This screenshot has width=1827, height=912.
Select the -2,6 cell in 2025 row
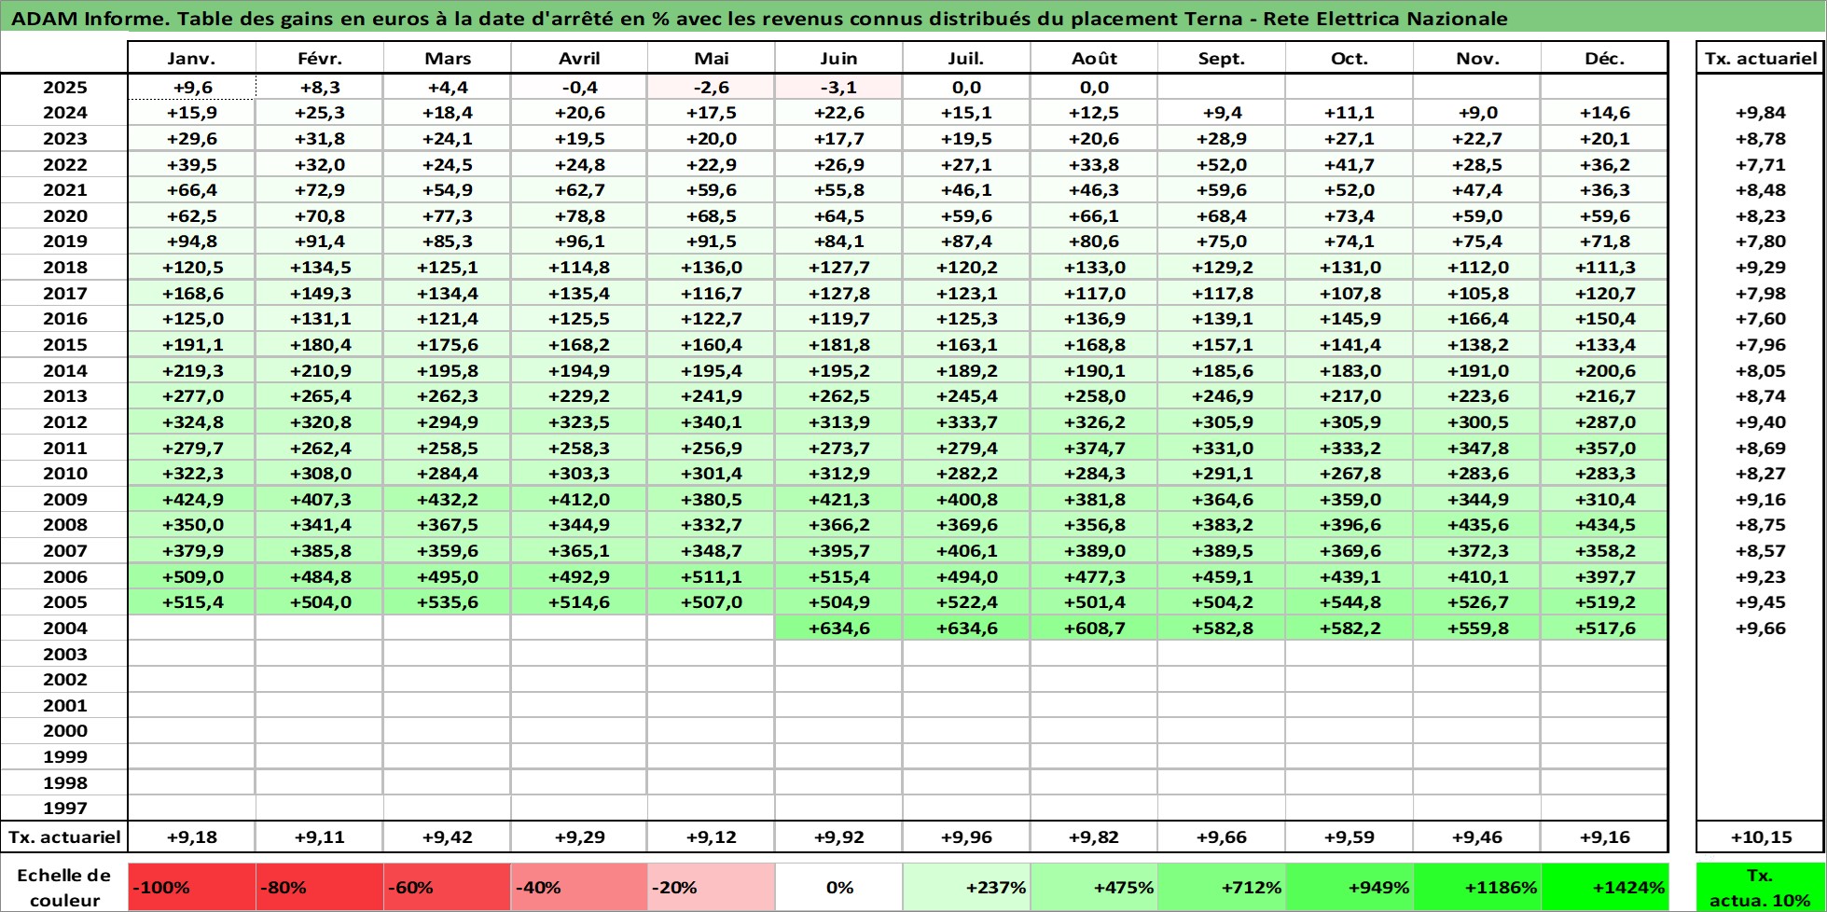coord(712,88)
